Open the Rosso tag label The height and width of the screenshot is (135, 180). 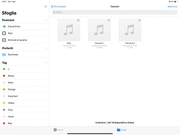pyautogui.click(x=11, y=76)
